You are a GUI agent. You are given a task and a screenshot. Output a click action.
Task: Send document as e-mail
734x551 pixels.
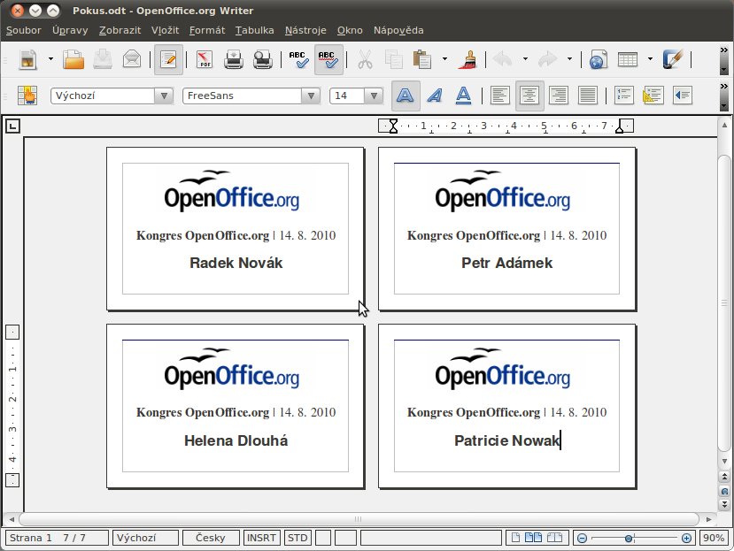click(132, 60)
